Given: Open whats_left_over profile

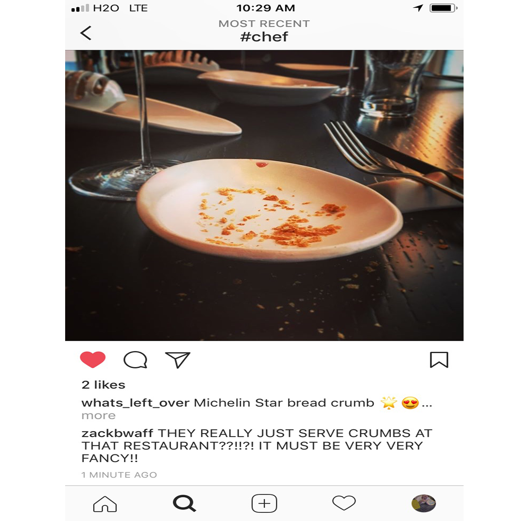Looking at the screenshot, I should tap(136, 403).
